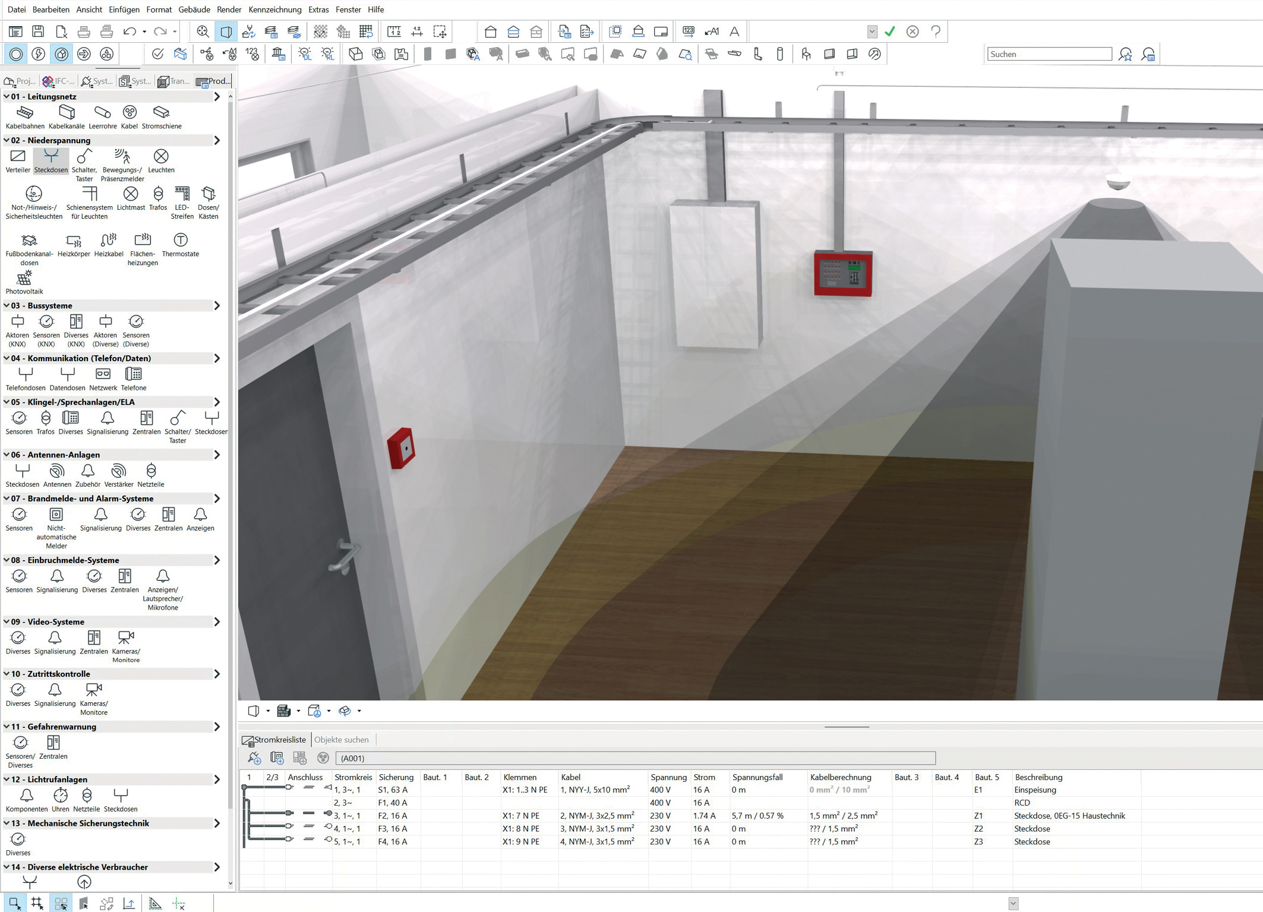Select the Antennen icon
Viewport: 1263px width, 912px height.
pos(57,475)
